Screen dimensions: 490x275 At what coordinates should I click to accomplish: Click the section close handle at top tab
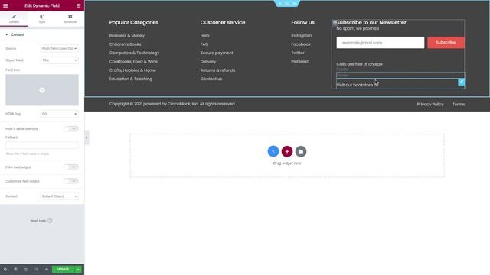pos(294,3)
